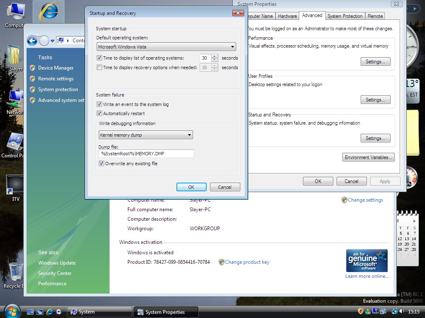Select the Advanced tab

(x=312, y=15)
